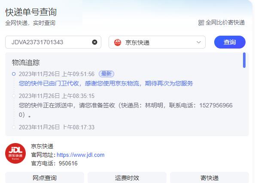Clear the tracking number with the X icon
Image resolution: width=258 pixels, height=183 pixels.
(94, 43)
